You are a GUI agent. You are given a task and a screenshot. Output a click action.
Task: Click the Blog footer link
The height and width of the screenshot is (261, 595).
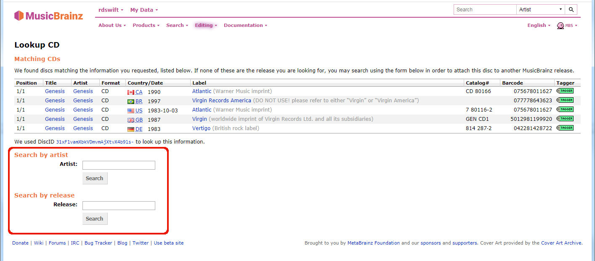pos(122,243)
